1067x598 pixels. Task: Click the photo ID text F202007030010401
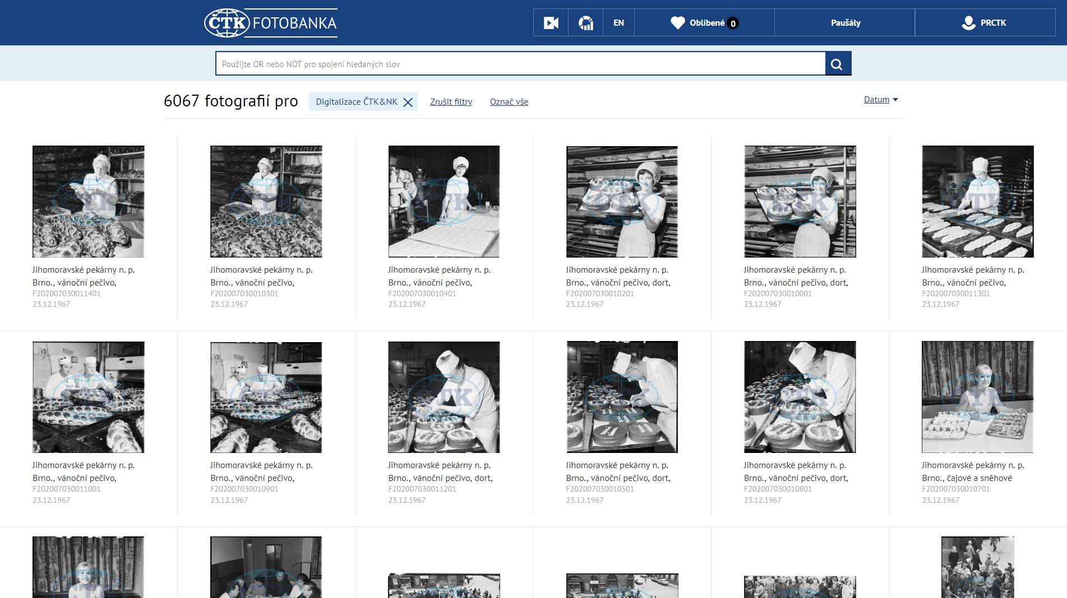(422, 293)
